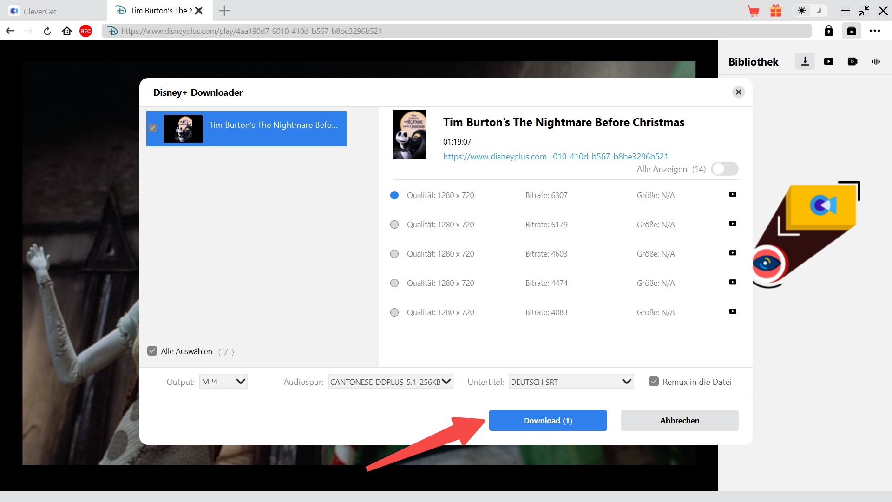Open the Untertitel DEUTSCH SRT dropdown
The width and height of the screenshot is (892, 502).
click(571, 382)
